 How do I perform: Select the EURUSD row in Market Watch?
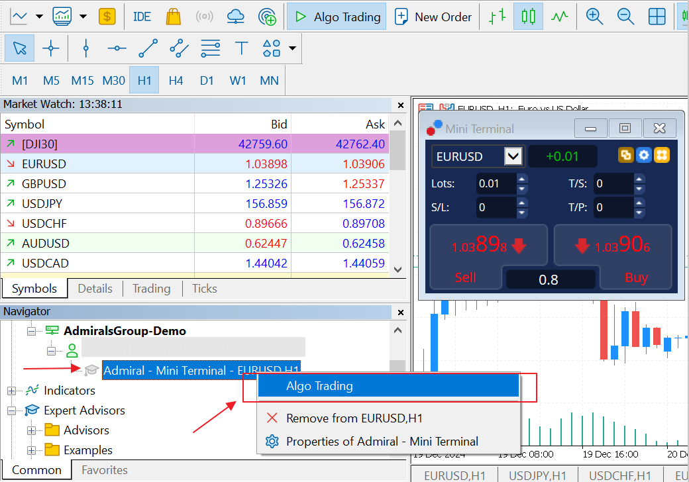195,164
